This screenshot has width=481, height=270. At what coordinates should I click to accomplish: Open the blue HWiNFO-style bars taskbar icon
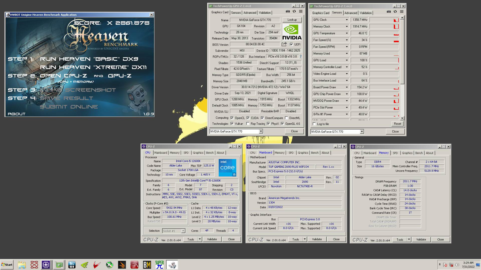[72, 265]
